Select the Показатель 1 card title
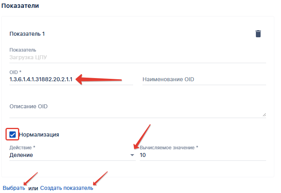 [x=27, y=34]
